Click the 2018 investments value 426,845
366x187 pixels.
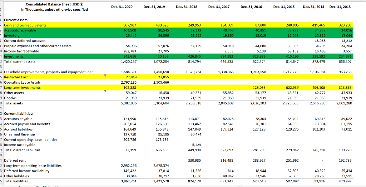[194, 56]
